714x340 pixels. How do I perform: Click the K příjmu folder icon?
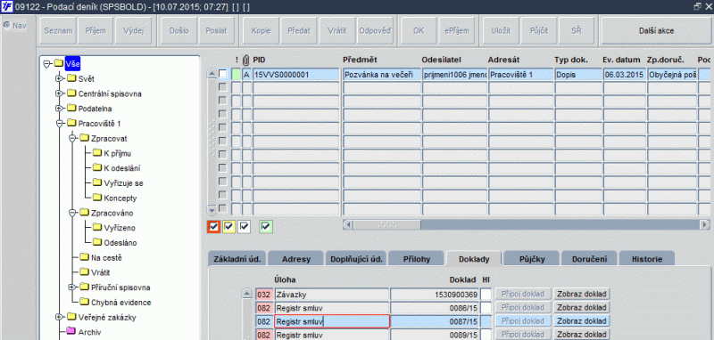[x=97, y=153]
